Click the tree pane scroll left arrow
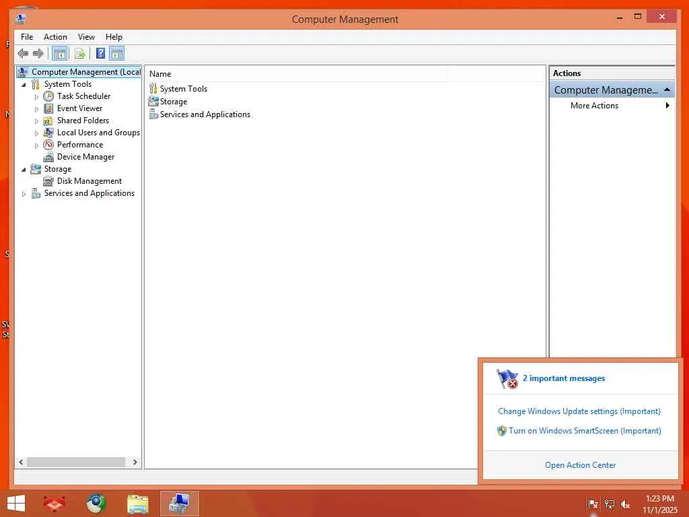Viewport: 689px width, 517px height. pos(21,462)
